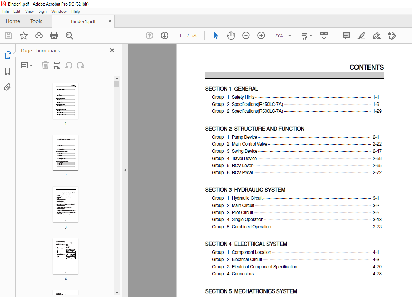This screenshot has width=412, height=297.
Task: Click the Safety Hints contents entry
Action: (295, 97)
